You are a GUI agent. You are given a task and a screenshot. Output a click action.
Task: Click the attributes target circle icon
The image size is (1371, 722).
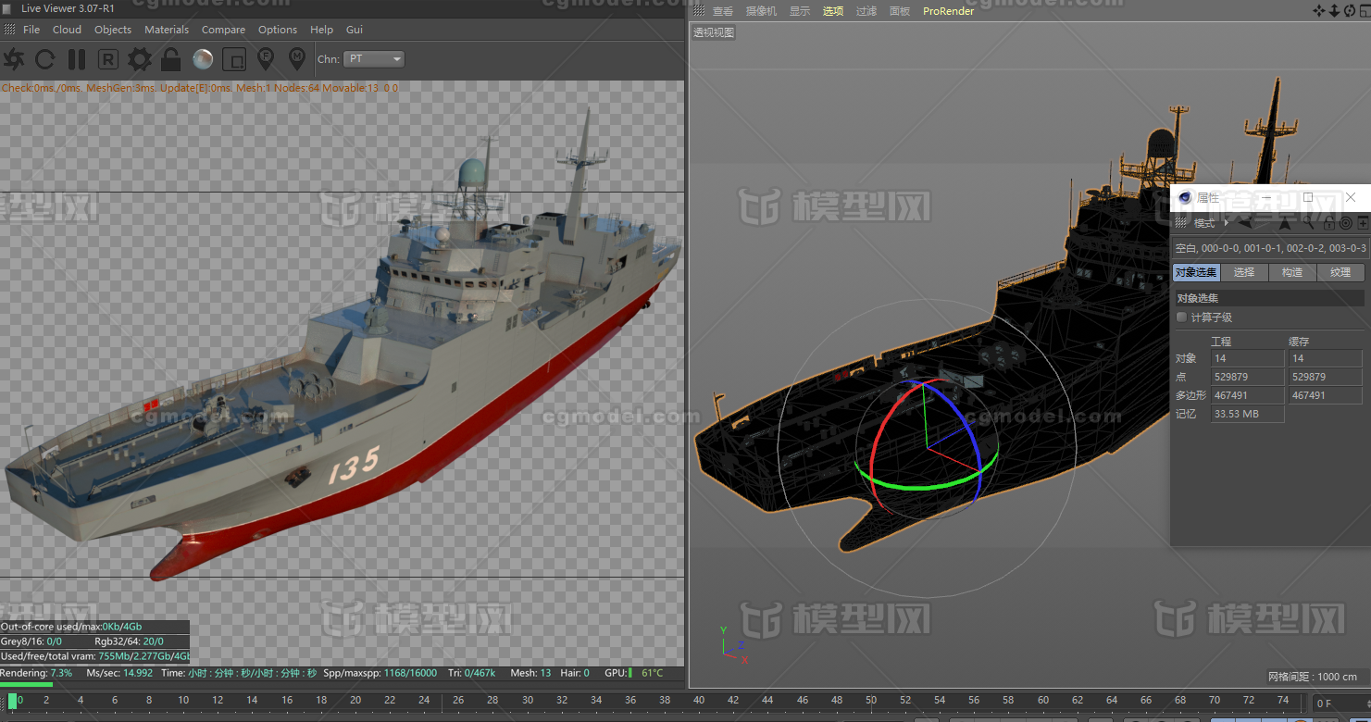(x=1346, y=223)
